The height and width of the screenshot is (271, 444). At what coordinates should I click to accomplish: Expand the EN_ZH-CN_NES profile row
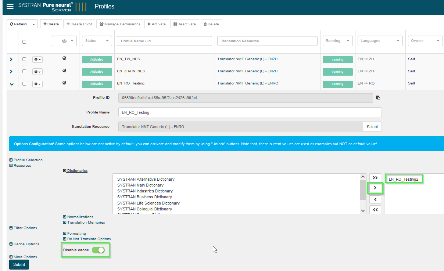point(11,71)
